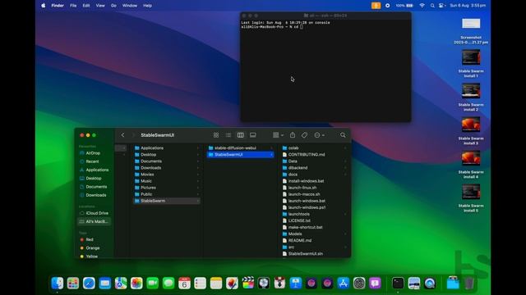526x295 pixels.
Task: Select the highlighted StableSwarmUI folder
Action: tap(241, 155)
